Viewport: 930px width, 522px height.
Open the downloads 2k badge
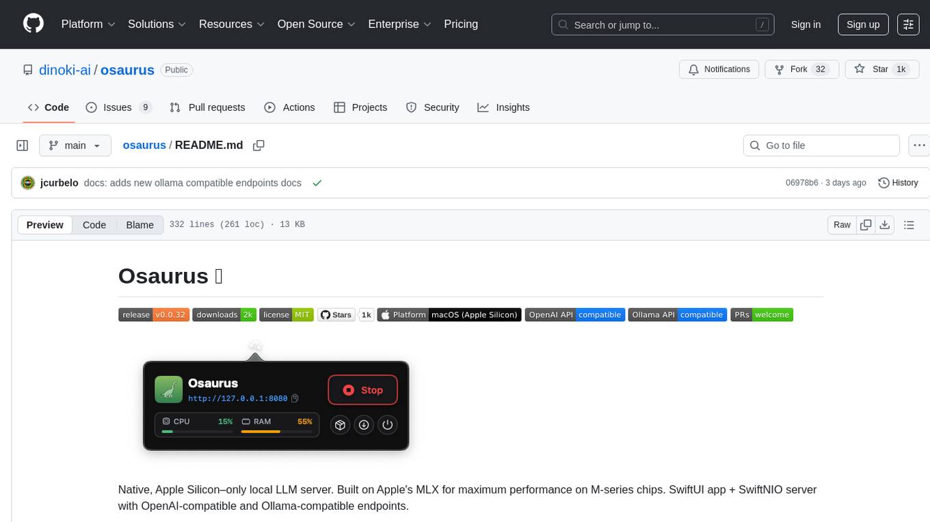224,315
